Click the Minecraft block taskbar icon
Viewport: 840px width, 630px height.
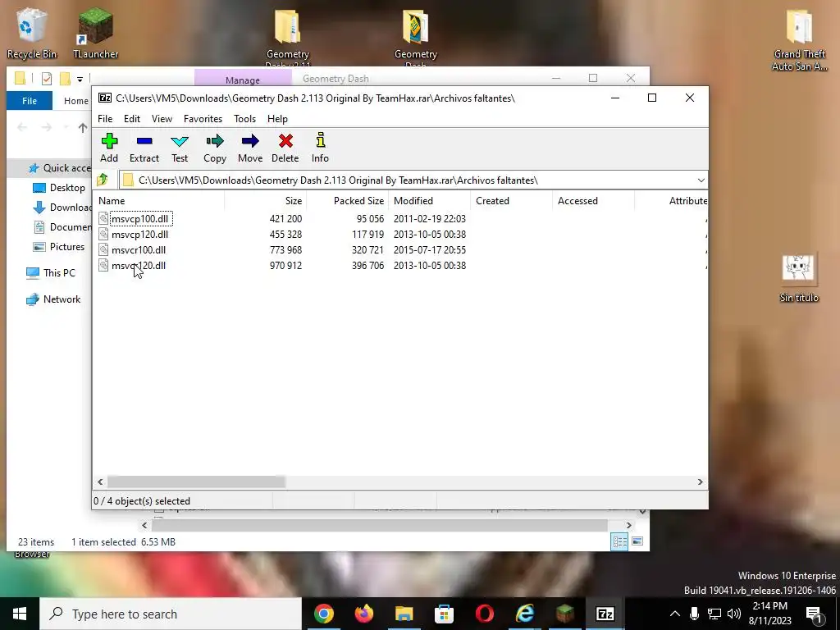coord(564,614)
